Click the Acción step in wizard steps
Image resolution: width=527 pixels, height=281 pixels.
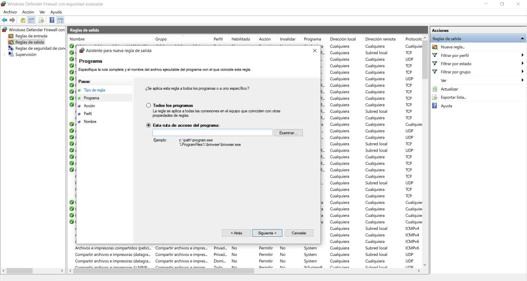tap(89, 106)
